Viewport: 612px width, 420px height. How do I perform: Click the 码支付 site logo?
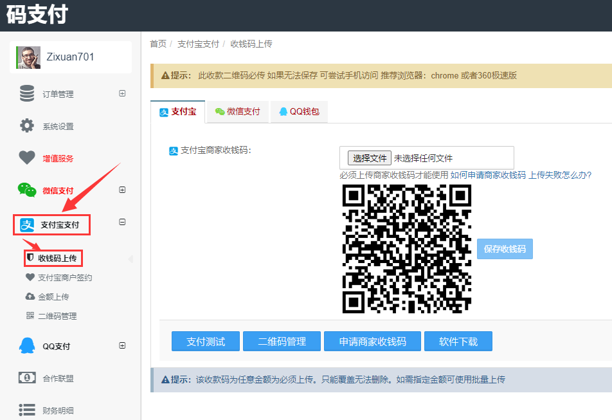37,14
